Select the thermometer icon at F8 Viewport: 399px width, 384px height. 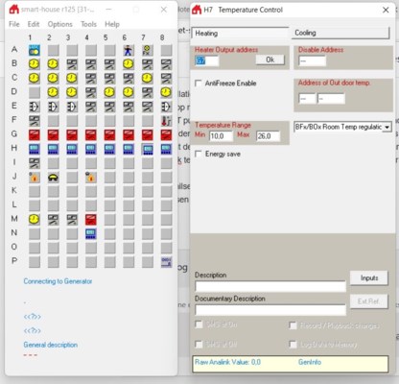point(166,121)
